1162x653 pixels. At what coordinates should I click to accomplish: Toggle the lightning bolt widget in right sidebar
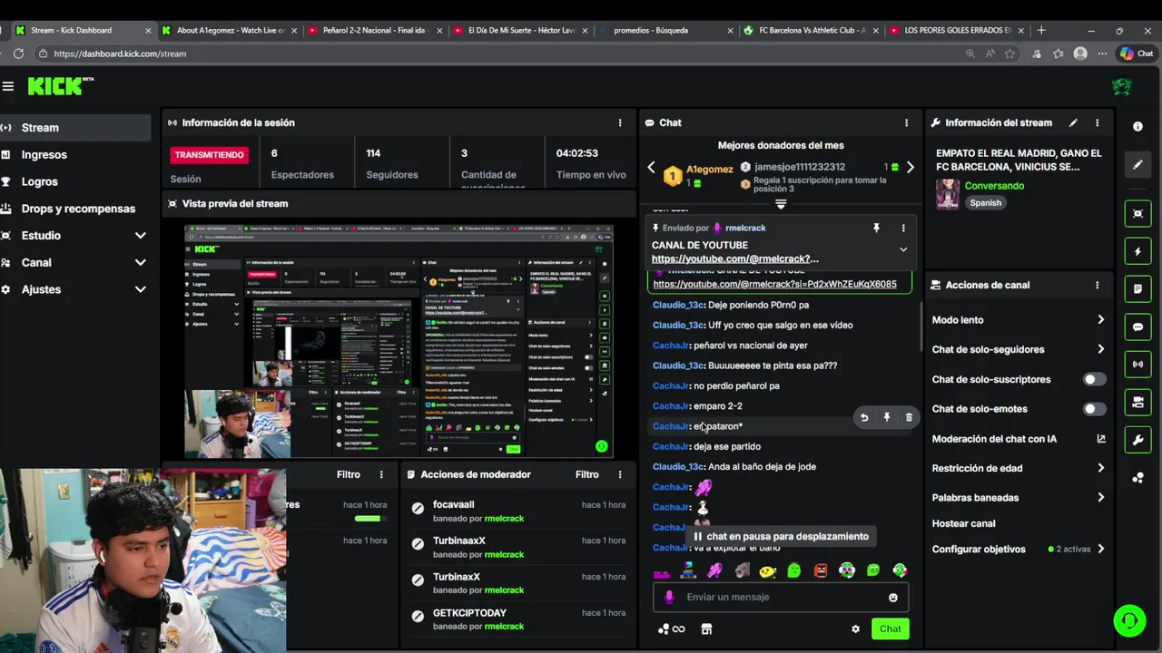(1137, 251)
